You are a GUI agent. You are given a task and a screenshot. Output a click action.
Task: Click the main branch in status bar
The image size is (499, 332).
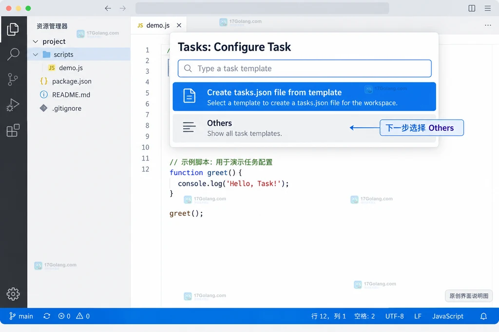tap(21, 316)
